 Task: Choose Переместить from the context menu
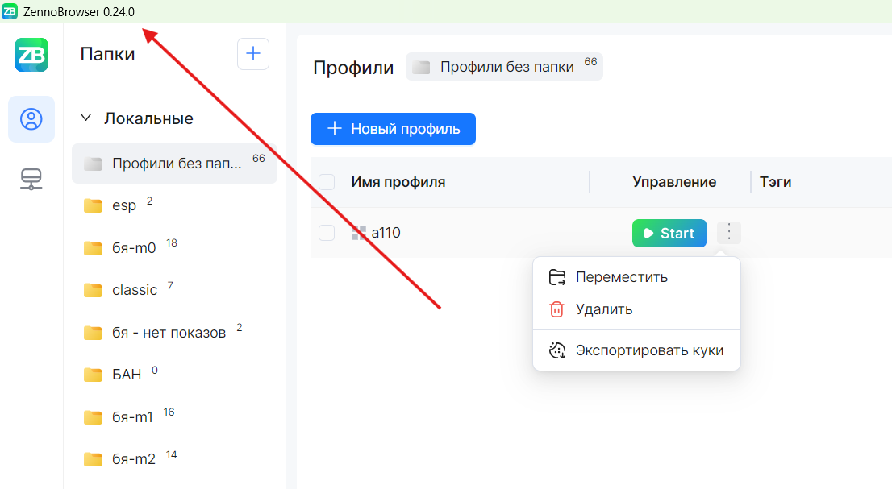click(x=621, y=277)
